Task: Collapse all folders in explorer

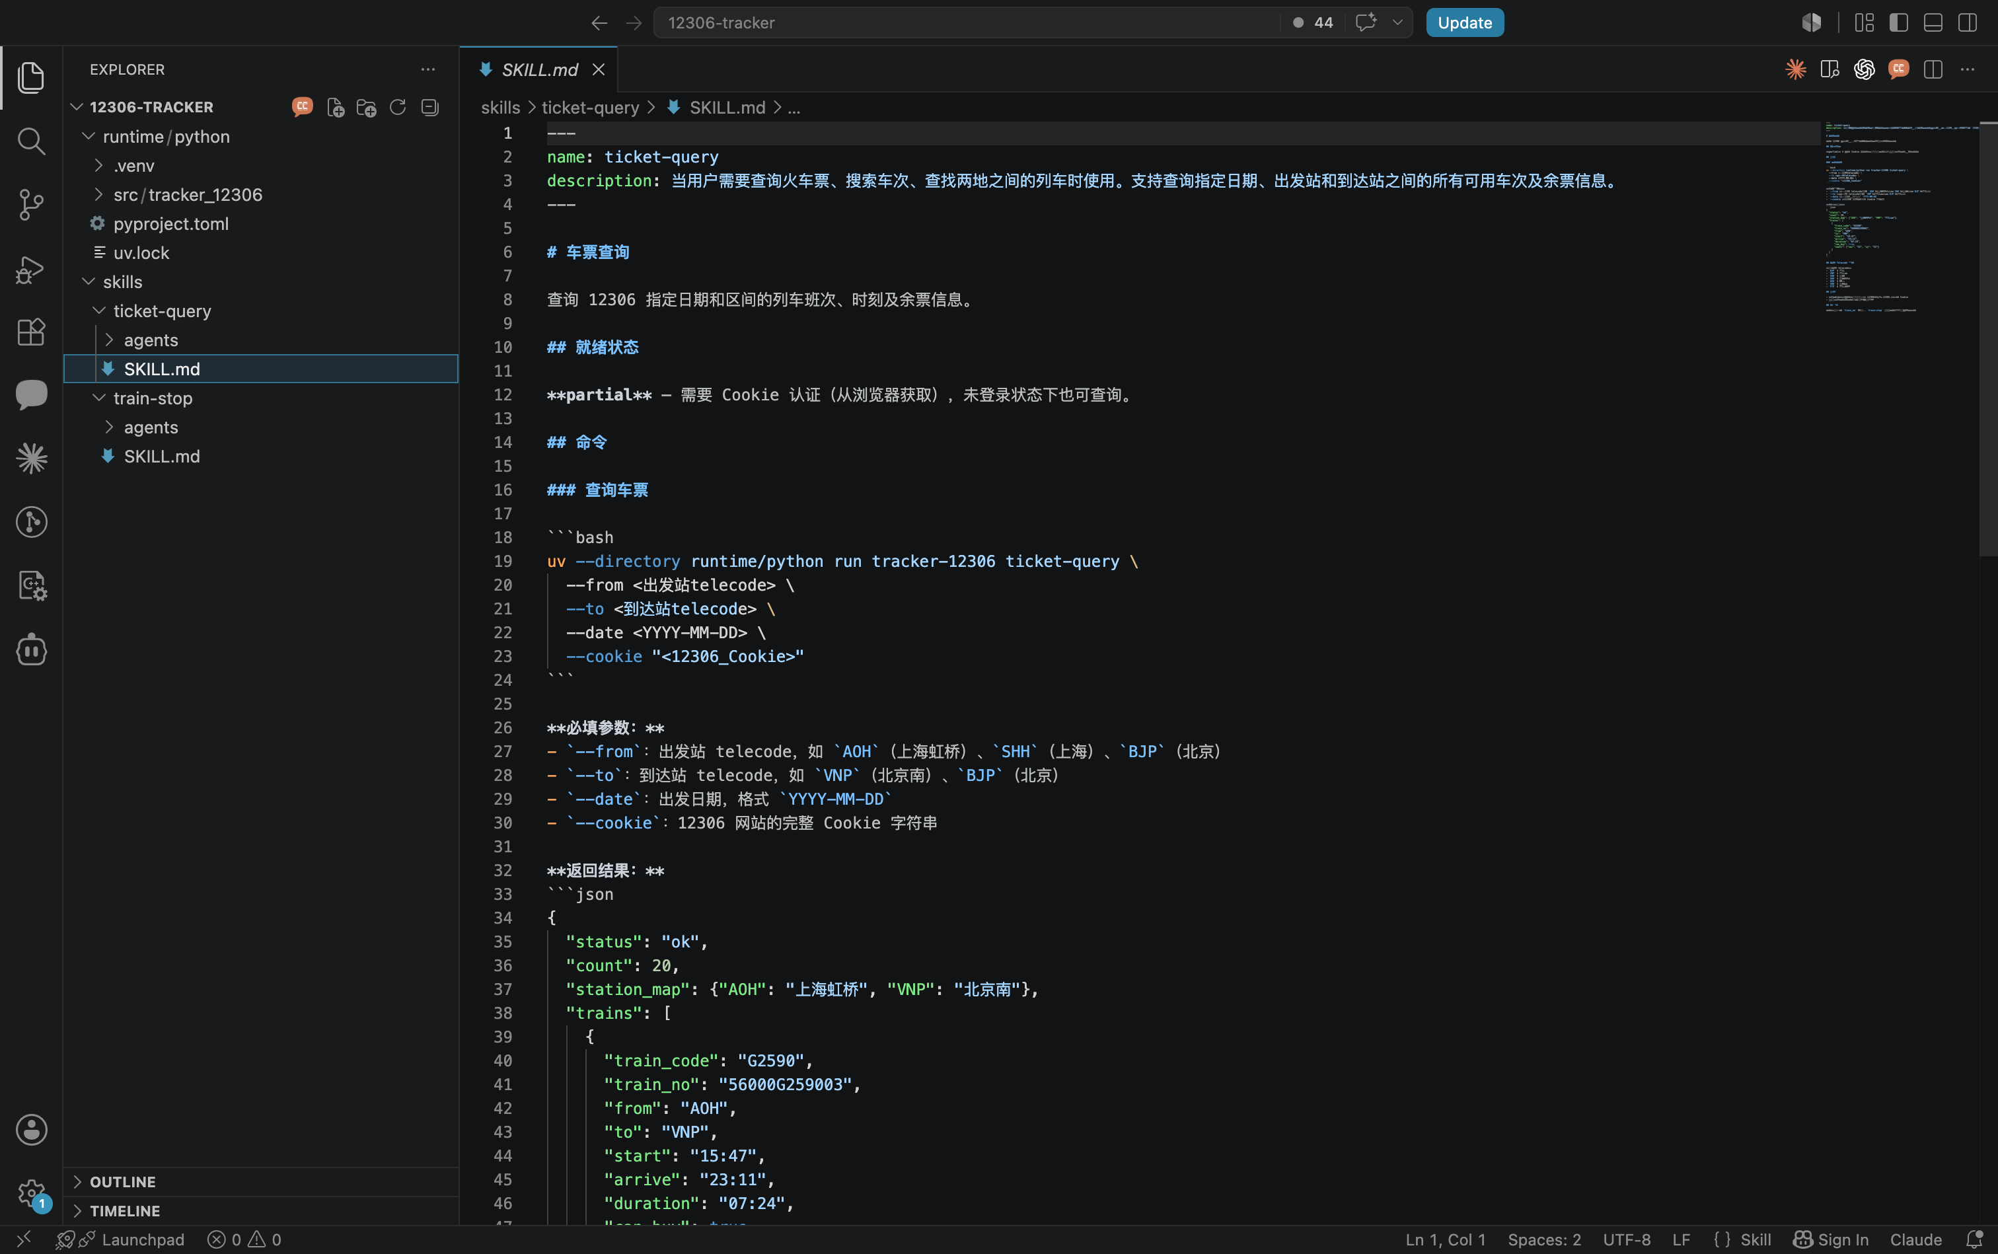Action: (x=429, y=107)
